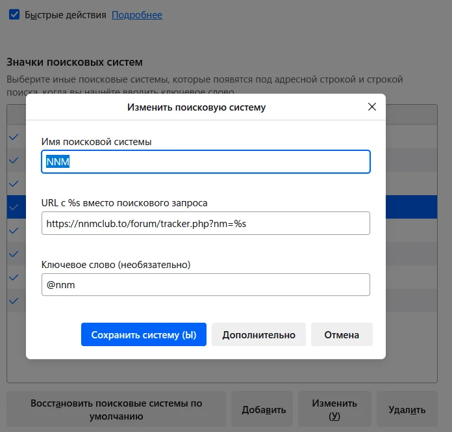Toggle the topmost checkmark in the engines list

point(14,137)
